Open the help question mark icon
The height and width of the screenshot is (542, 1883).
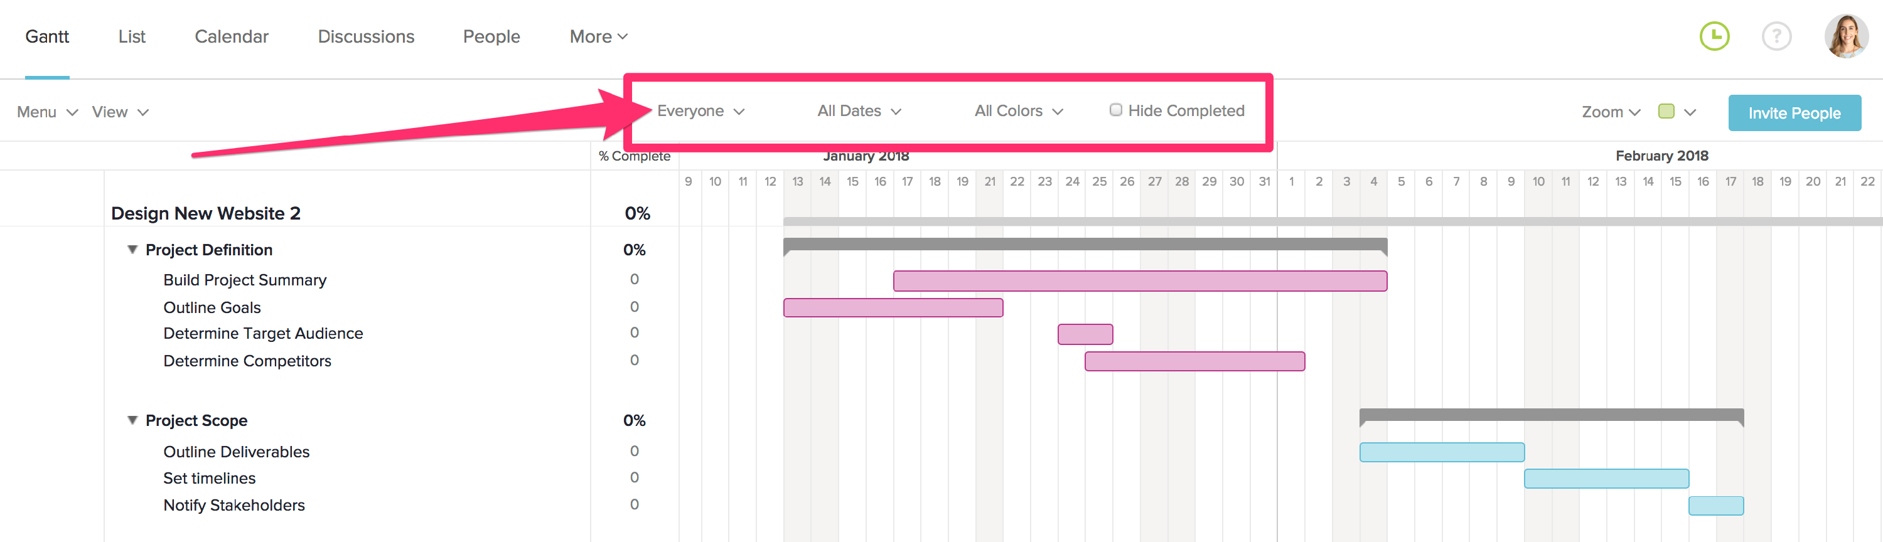click(x=1776, y=36)
